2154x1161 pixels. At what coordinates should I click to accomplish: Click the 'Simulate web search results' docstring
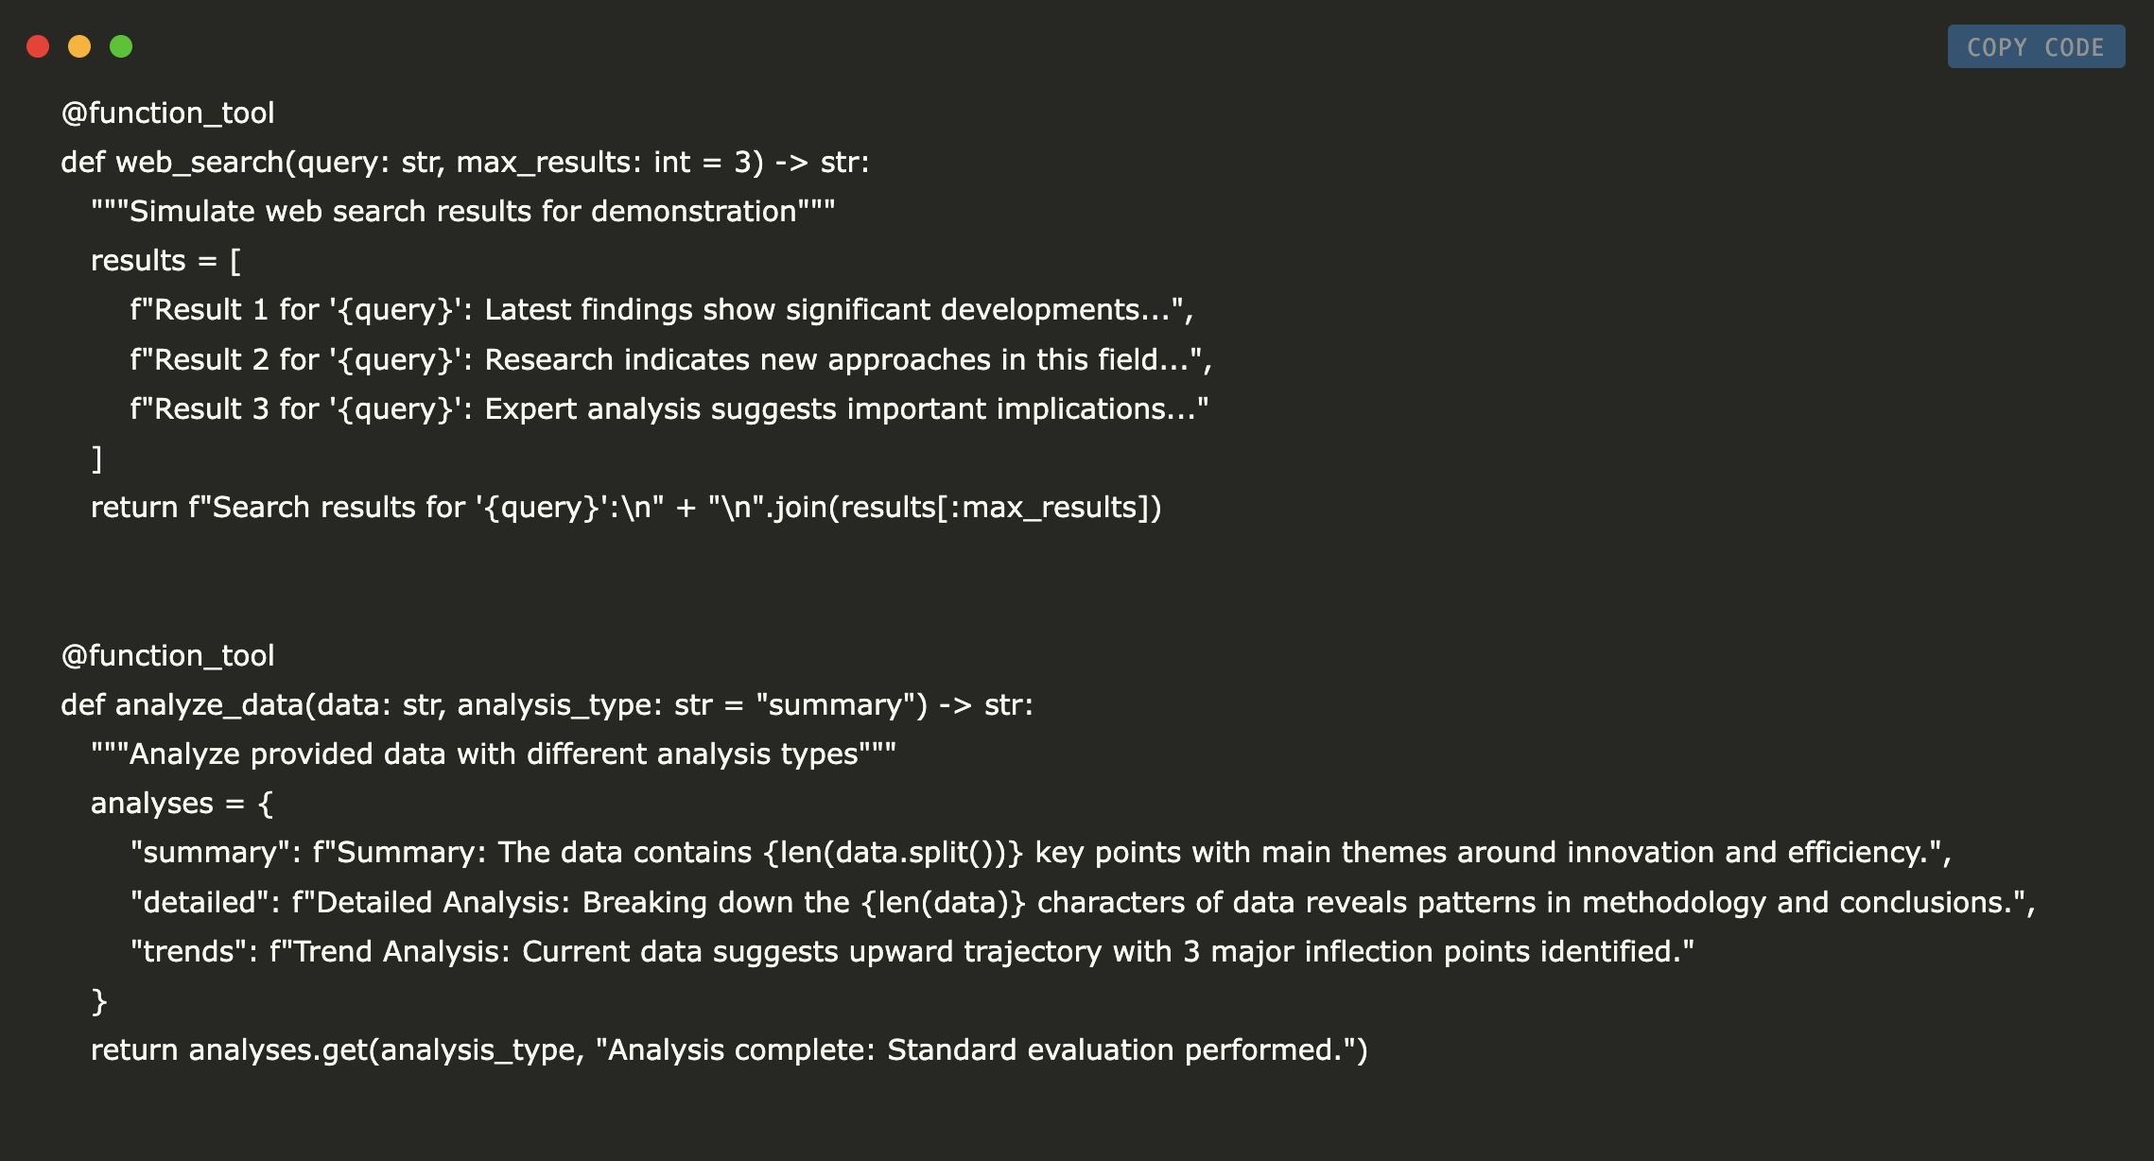point(462,212)
